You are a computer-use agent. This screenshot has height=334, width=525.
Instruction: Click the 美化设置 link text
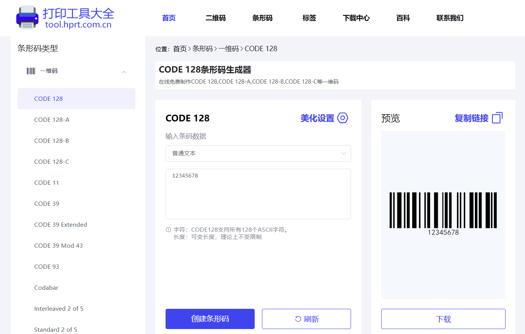coord(317,118)
